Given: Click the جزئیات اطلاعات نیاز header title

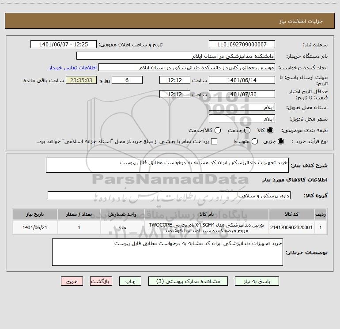Looking at the screenshot, I should coord(301,21).
